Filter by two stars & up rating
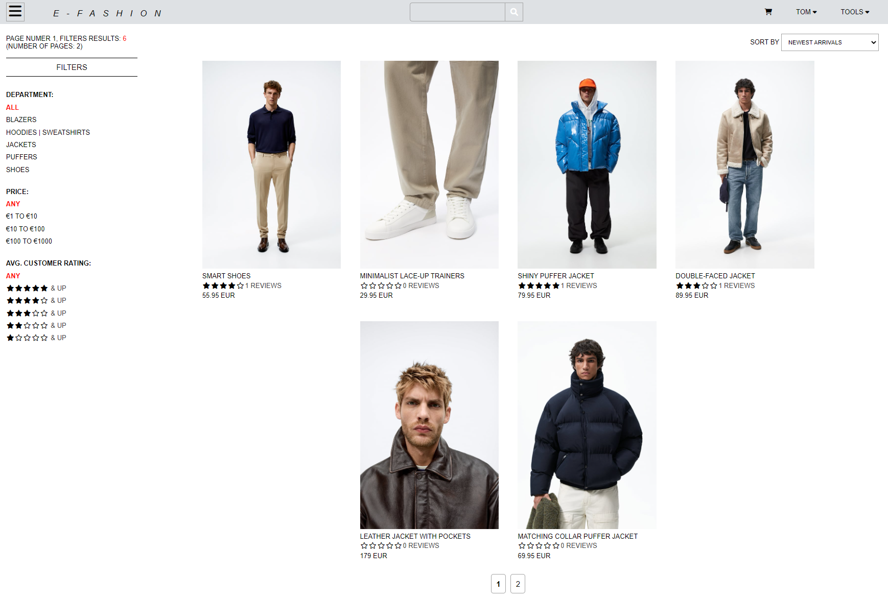Image resolution: width=888 pixels, height=598 pixels. (x=36, y=325)
